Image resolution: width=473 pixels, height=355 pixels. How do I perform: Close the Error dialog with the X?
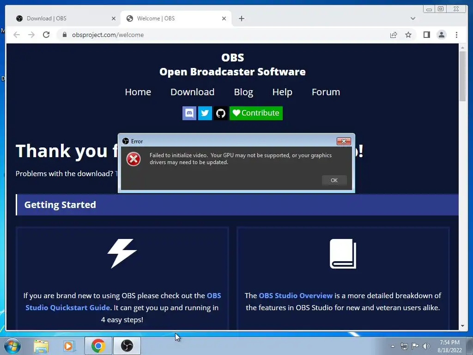(x=344, y=141)
